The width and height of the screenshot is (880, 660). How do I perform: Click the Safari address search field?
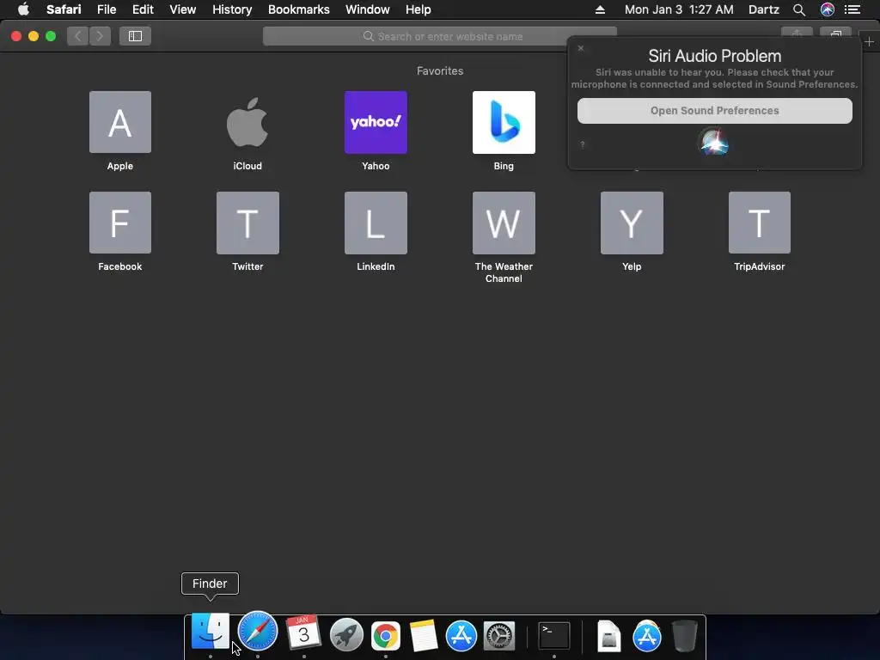(x=440, y=36)
